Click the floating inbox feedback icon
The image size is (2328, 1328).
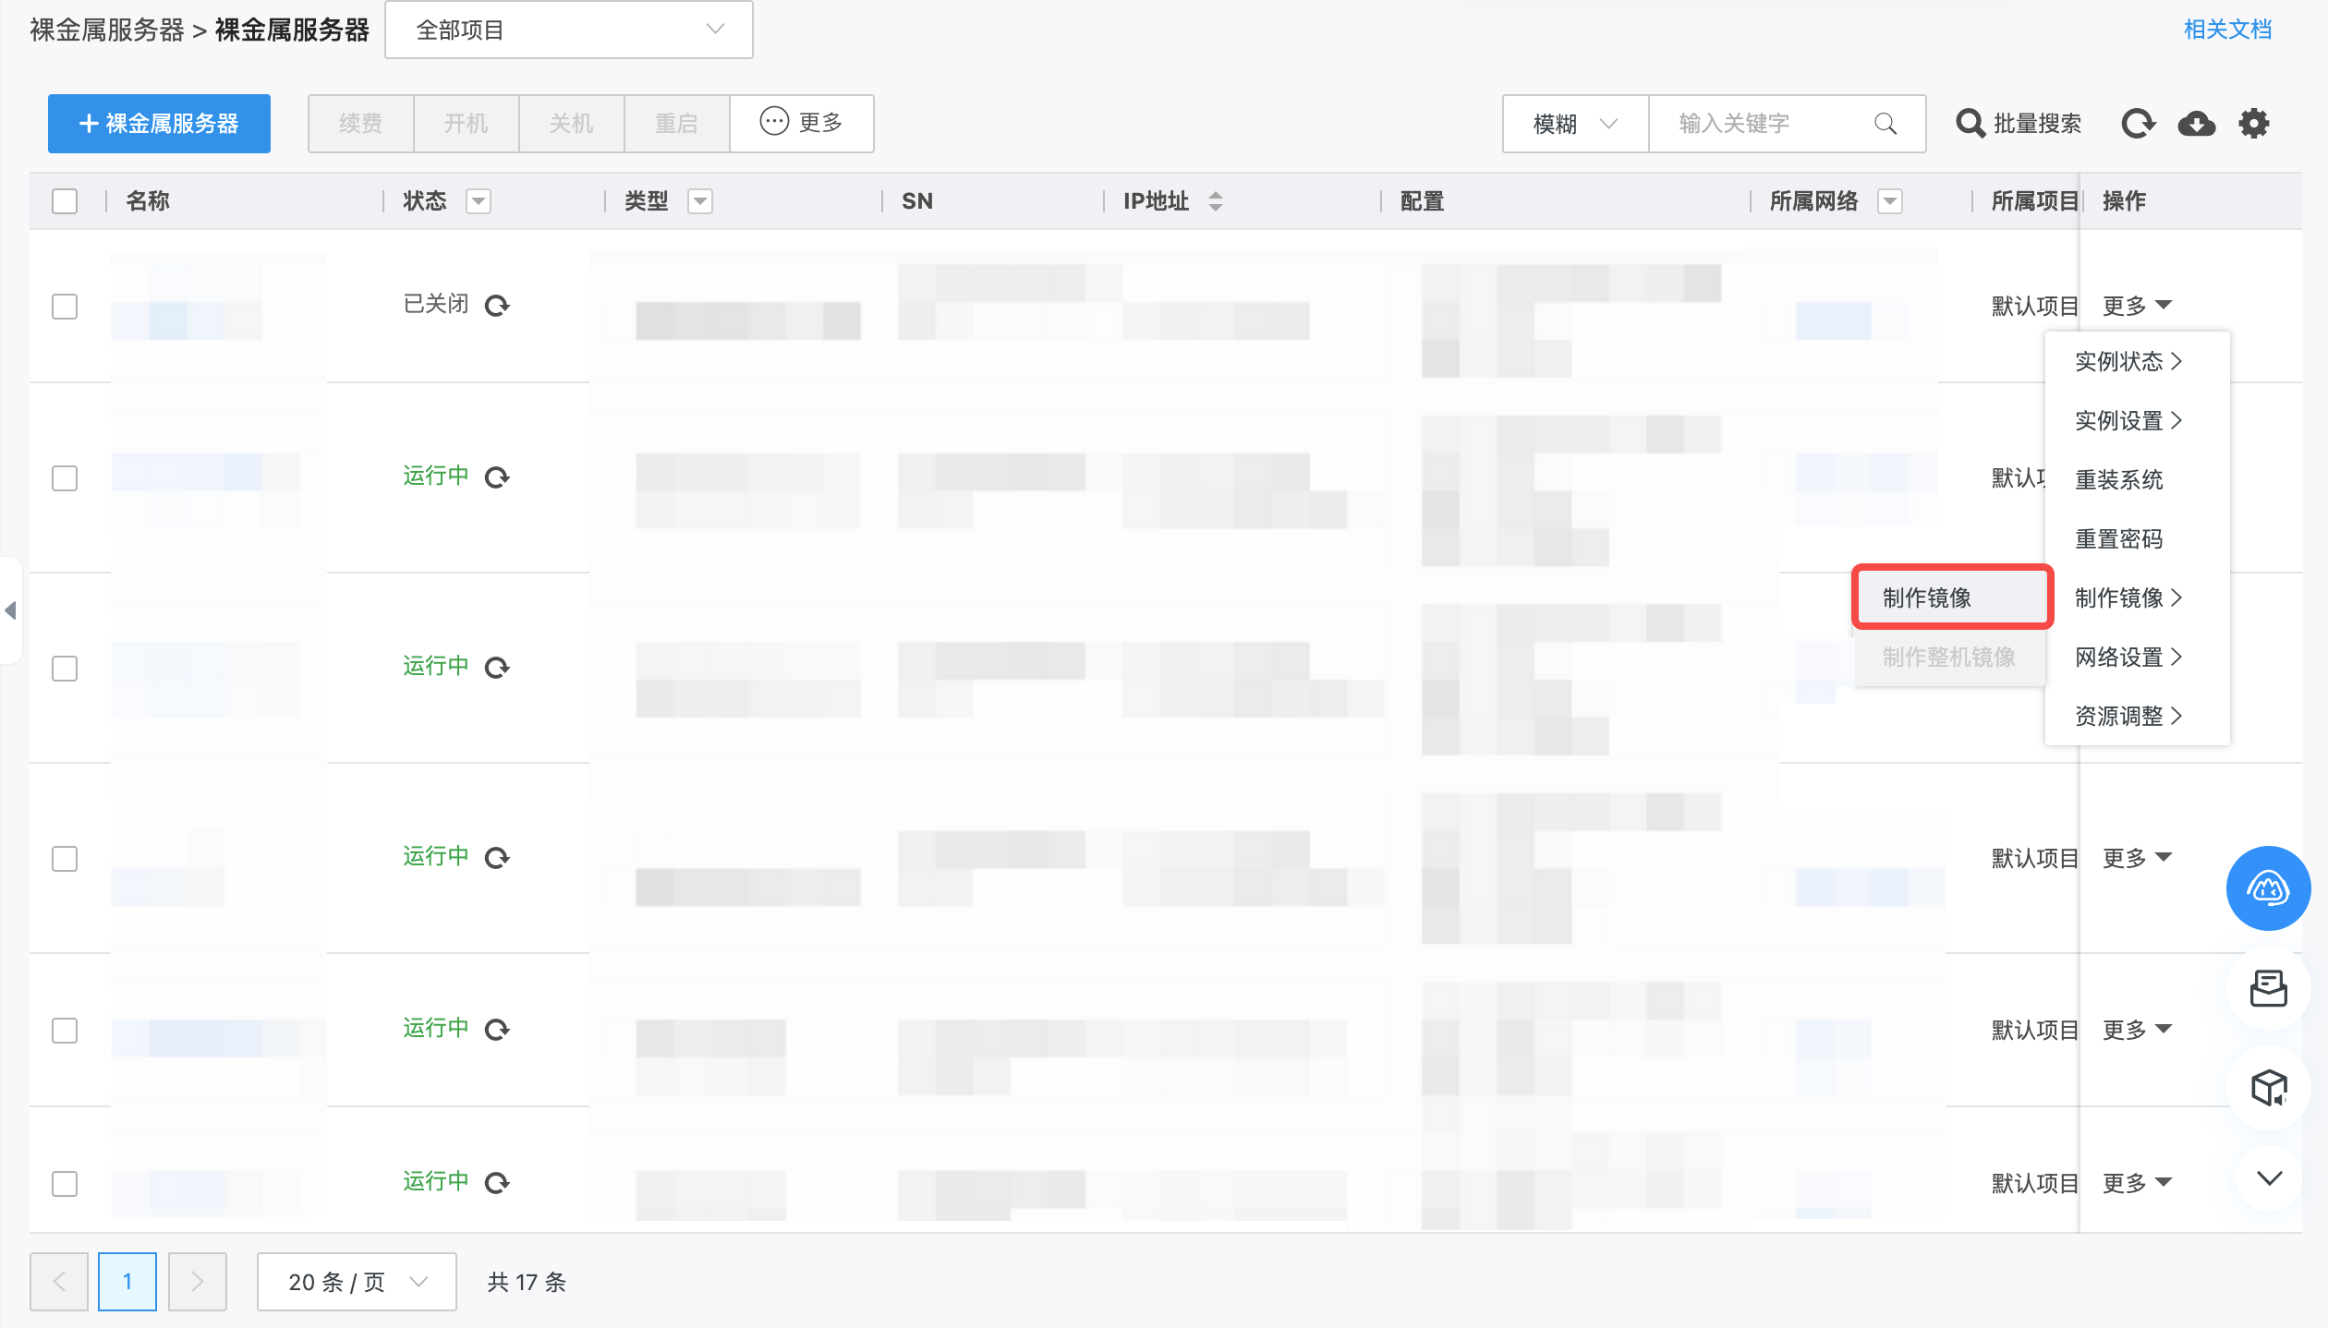pyautogui.click(x=2268, y=988)
